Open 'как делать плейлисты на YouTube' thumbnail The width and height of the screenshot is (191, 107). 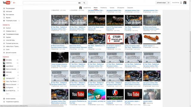pyautogui.click(x=78, y=94)
